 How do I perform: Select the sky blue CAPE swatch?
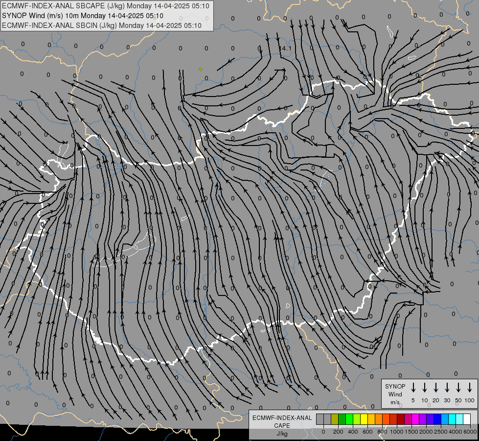point(445,419)
